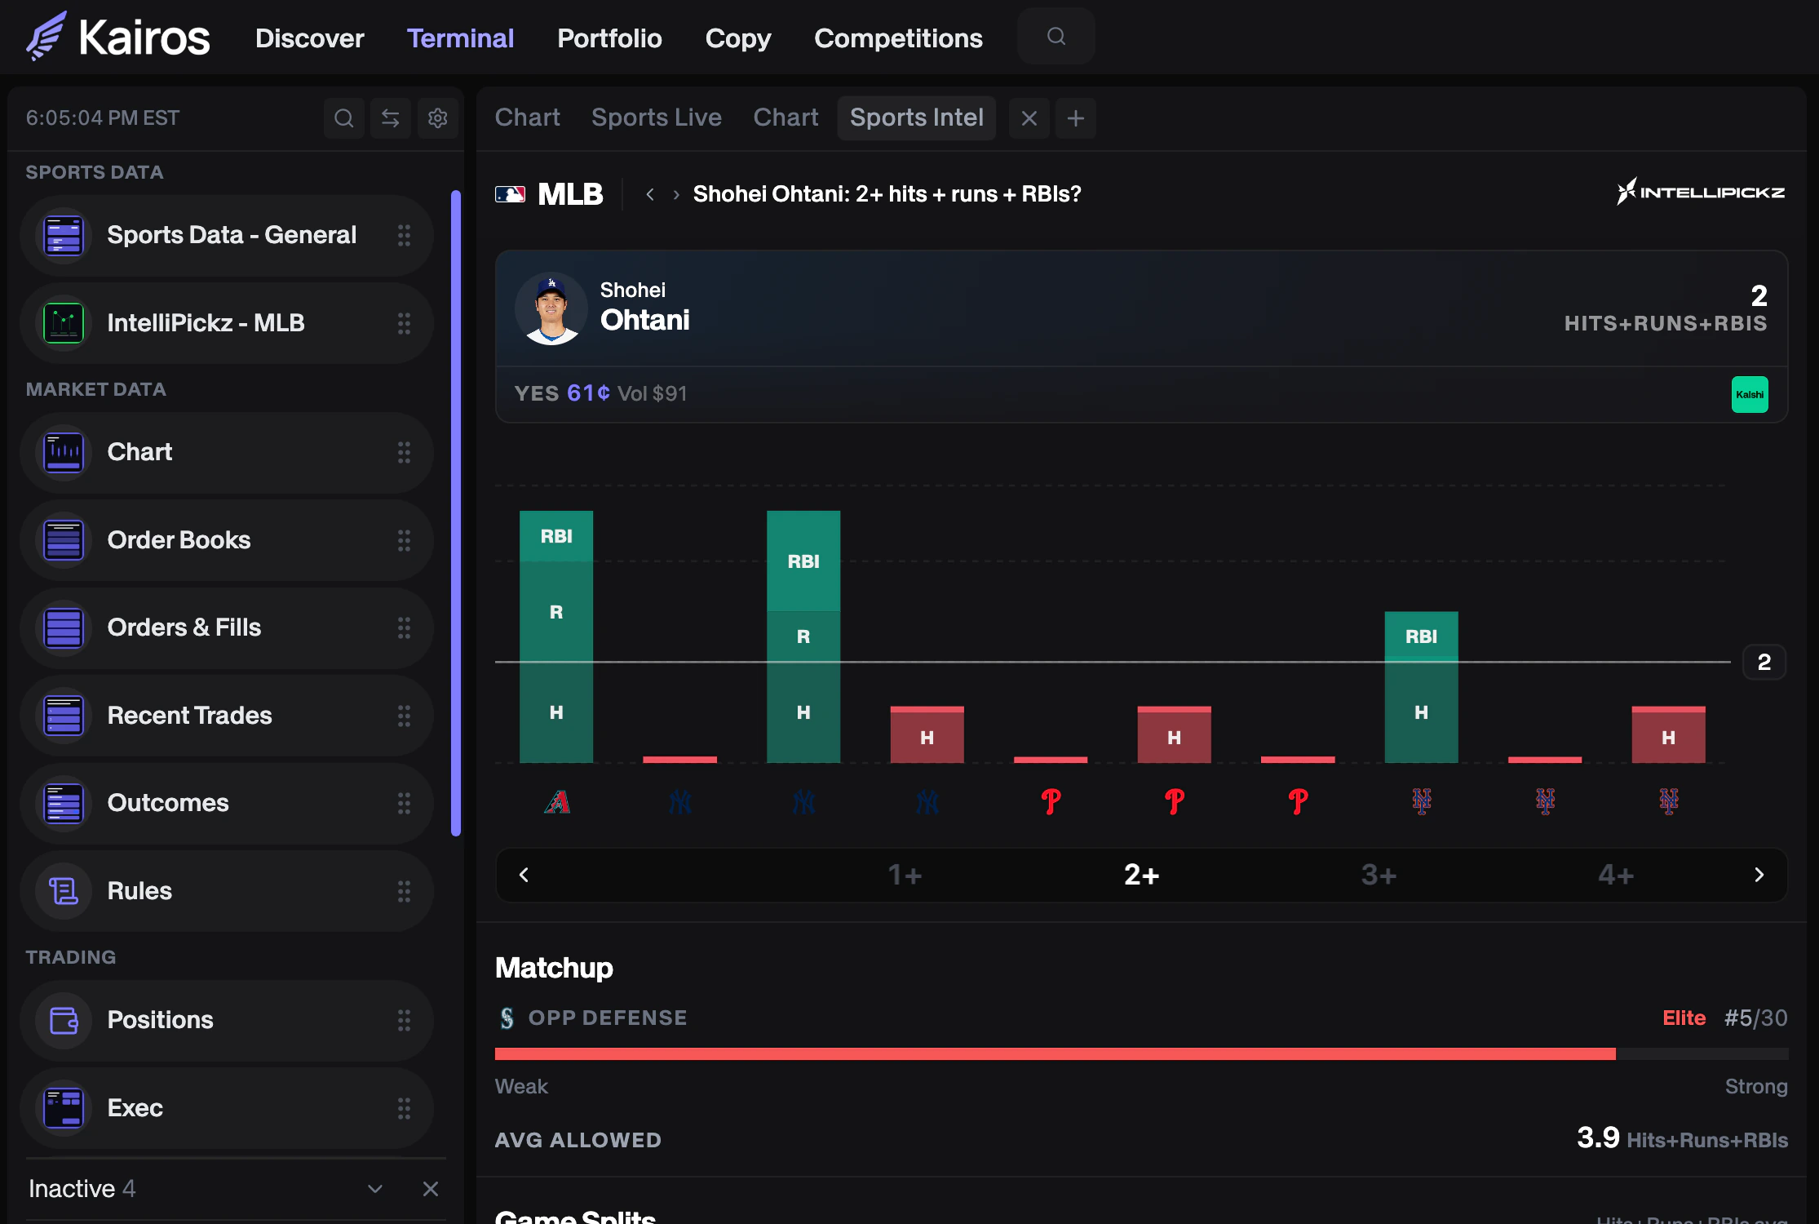The image size is (1819, 1224).
Task: Open the Rules widget
Action: point(226,891)
